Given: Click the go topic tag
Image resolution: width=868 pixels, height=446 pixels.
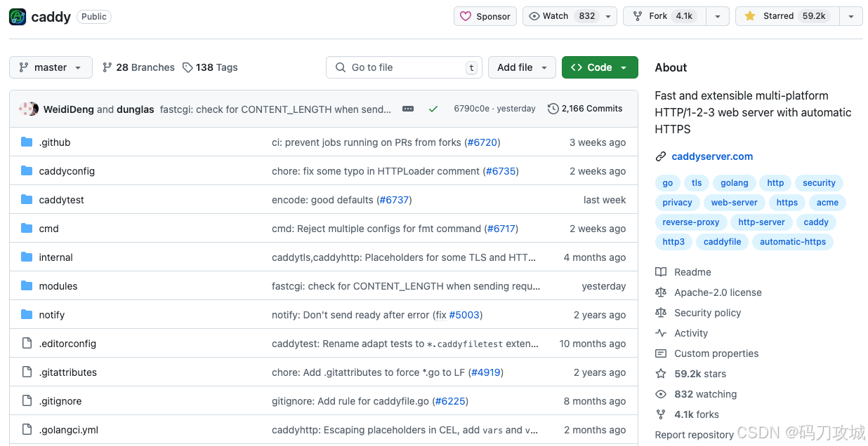Looking at the screenshot, I should (x=668, y=183).
